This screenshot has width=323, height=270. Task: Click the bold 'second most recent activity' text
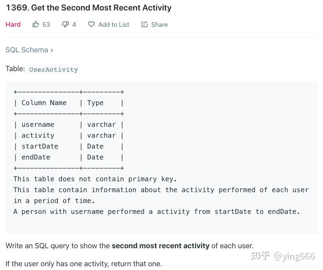coord(160,246)
